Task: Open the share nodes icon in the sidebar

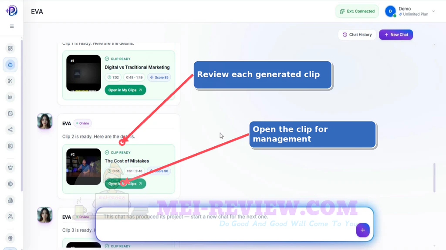Action: [10, 130]
